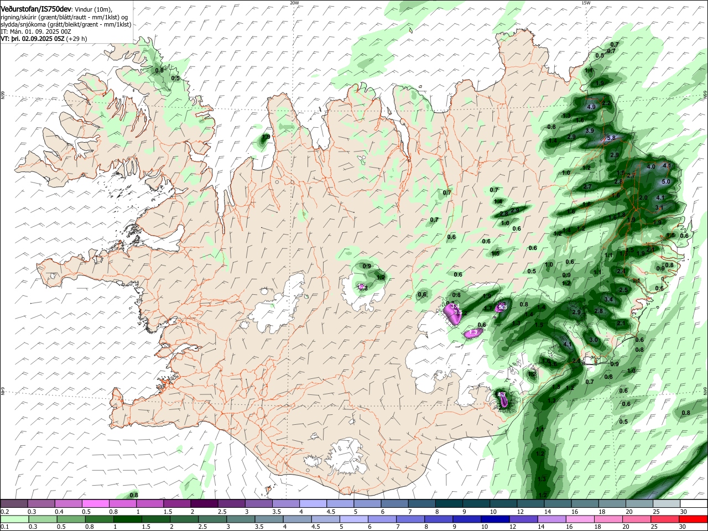The image size is (708, 531).
Task: Click the 5.0 precipitation value on the map
Action: point(666,181)
